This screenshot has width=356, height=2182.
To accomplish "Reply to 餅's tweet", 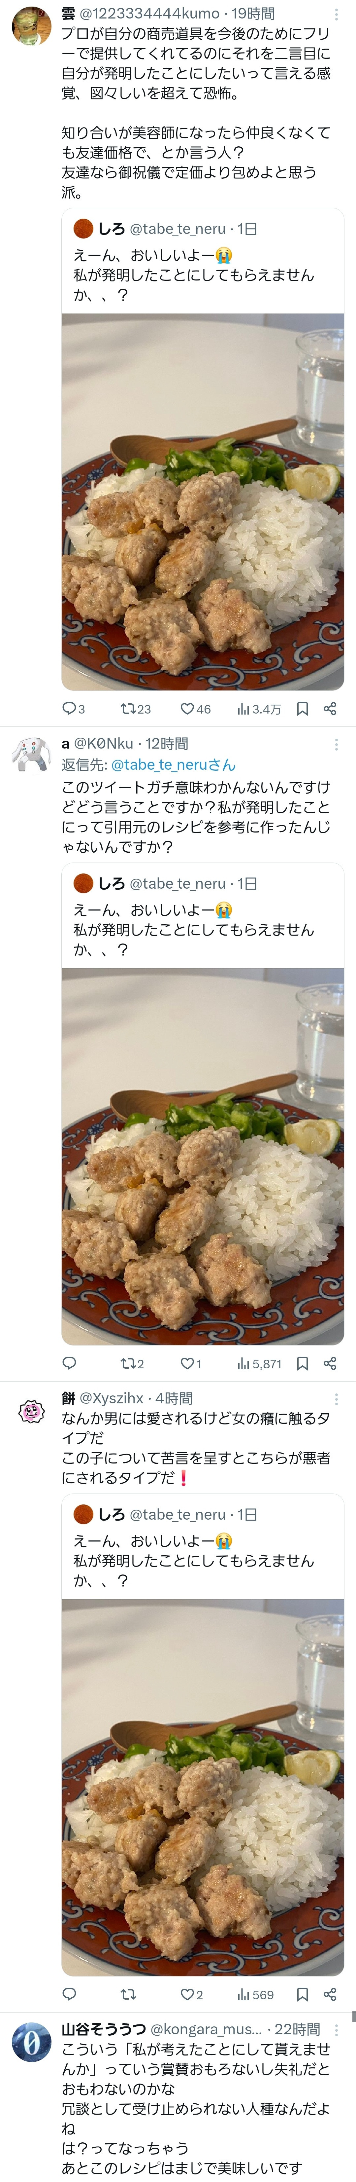I will pyautogui.click(x=69, y=1995).
